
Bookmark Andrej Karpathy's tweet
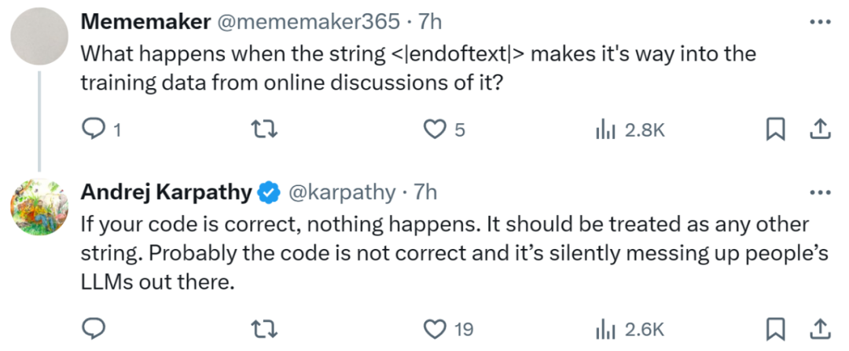point(775,327)
